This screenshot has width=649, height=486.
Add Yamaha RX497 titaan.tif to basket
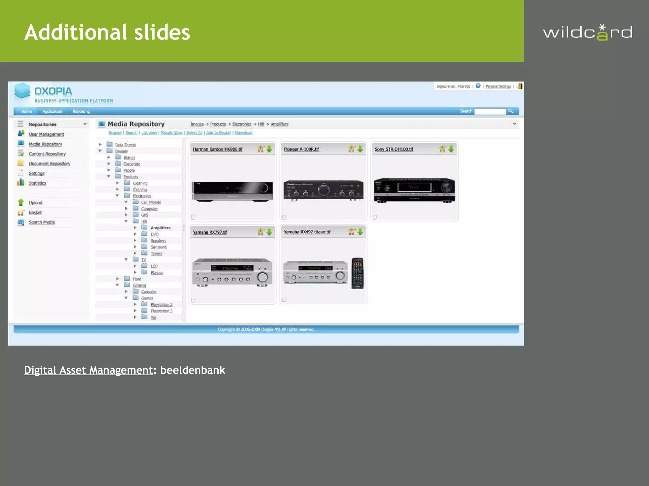pos(352,232)
